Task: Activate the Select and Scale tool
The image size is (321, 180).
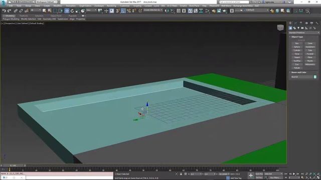Action: pos(77,11)
